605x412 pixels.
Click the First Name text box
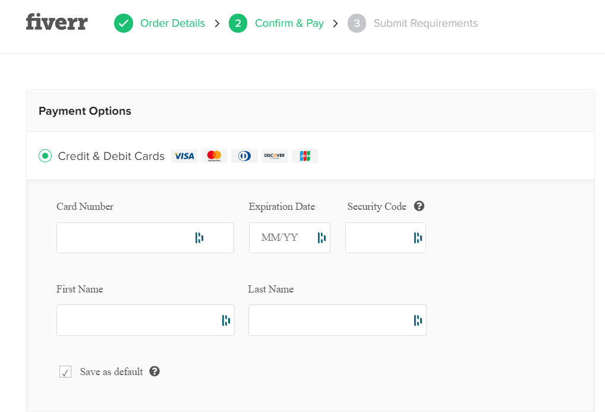coord(137,320)
